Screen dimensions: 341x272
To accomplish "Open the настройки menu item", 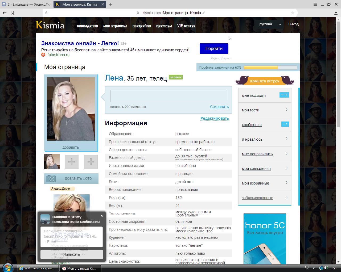I will (142, 26).
